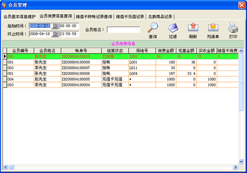Open the 起始时间 calendar picker button
Screen dimensions: 247x173
(54, 26)
